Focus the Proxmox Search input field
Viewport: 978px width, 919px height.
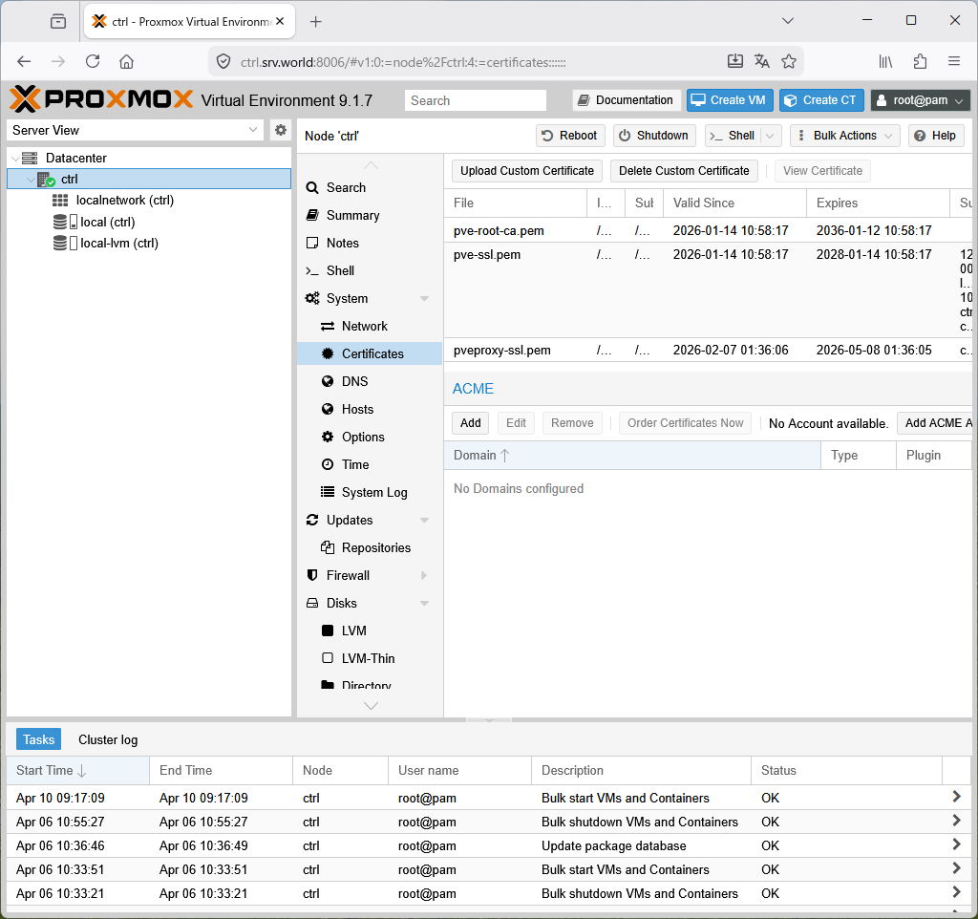click(475, 100)
